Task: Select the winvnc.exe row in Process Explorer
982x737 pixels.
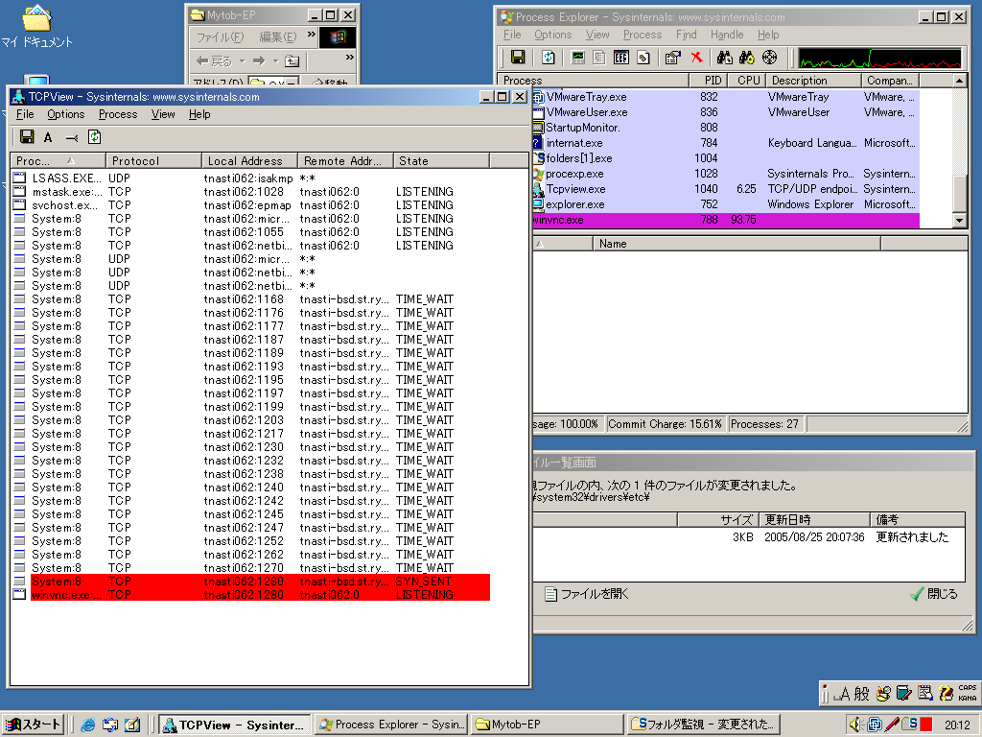Action: coord(614,220)
